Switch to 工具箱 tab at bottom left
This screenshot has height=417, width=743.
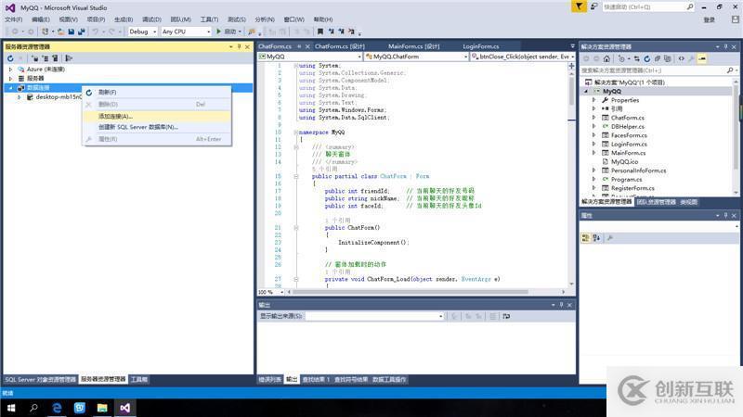coord(138,379)
